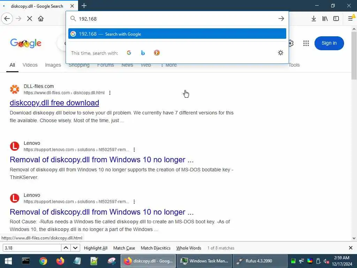Switch to Rufus 4.3.2090 taskbar button

coord(260,261)
